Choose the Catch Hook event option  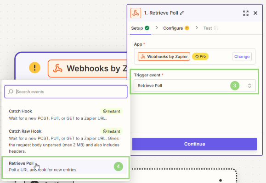(66, 114)
